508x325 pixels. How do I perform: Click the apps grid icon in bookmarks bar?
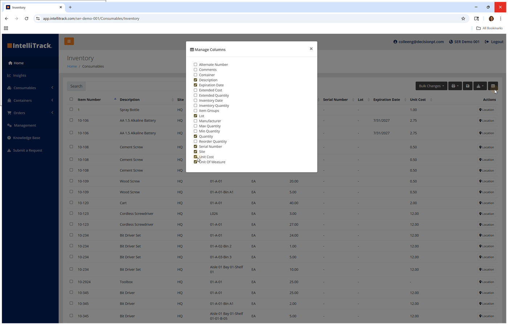coord(6,28)
